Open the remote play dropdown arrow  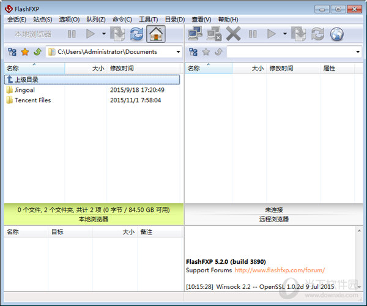pos(285,34)
